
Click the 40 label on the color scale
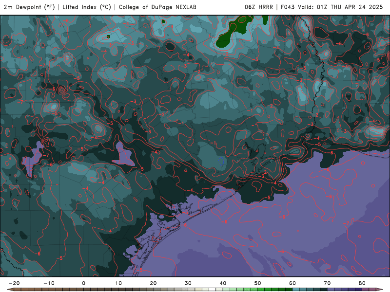[x=223, y=283]
